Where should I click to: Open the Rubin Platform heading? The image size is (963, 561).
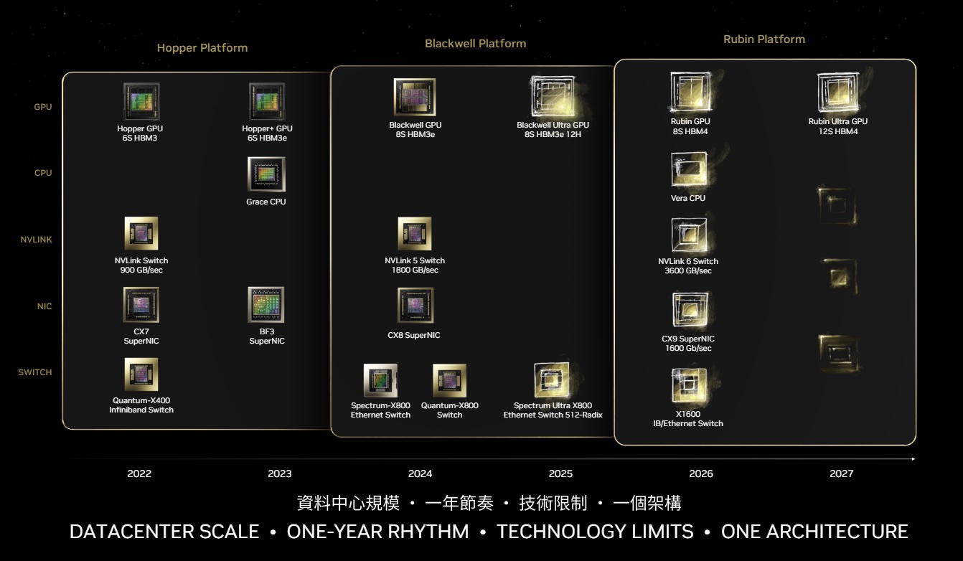764,39
